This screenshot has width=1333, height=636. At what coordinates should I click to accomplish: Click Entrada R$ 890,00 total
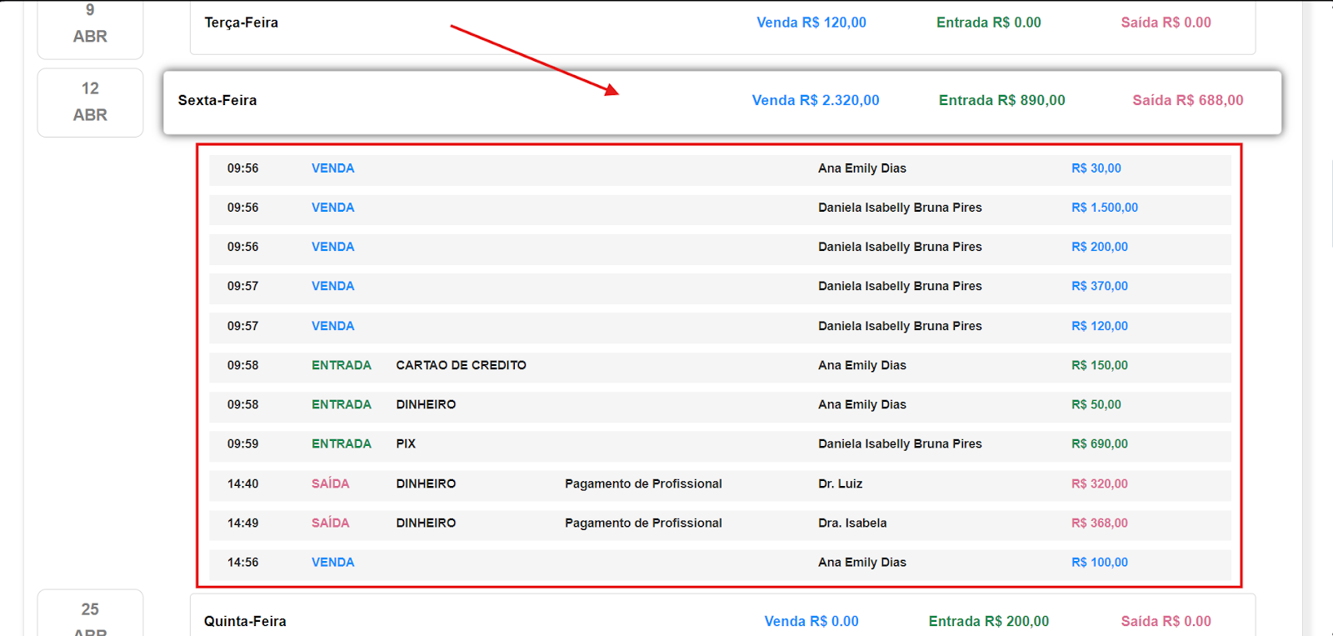pos(1001,100)
